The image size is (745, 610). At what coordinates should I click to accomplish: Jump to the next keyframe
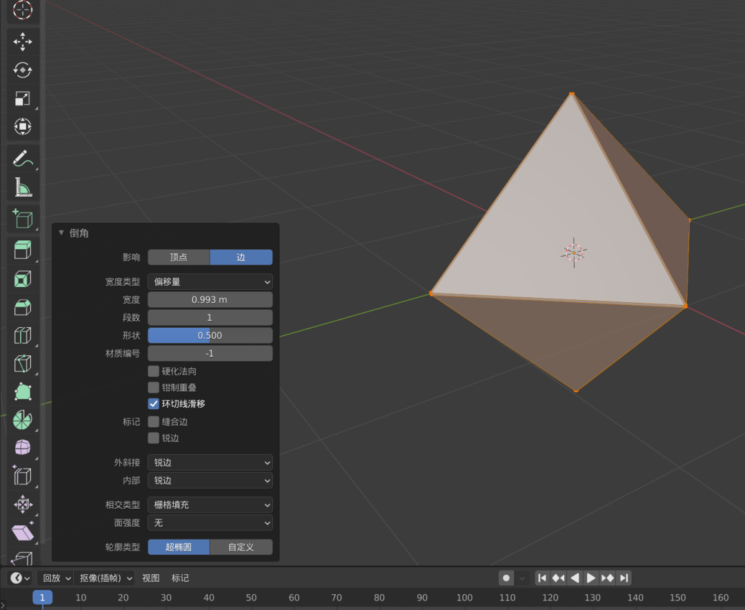pos(607,578)
